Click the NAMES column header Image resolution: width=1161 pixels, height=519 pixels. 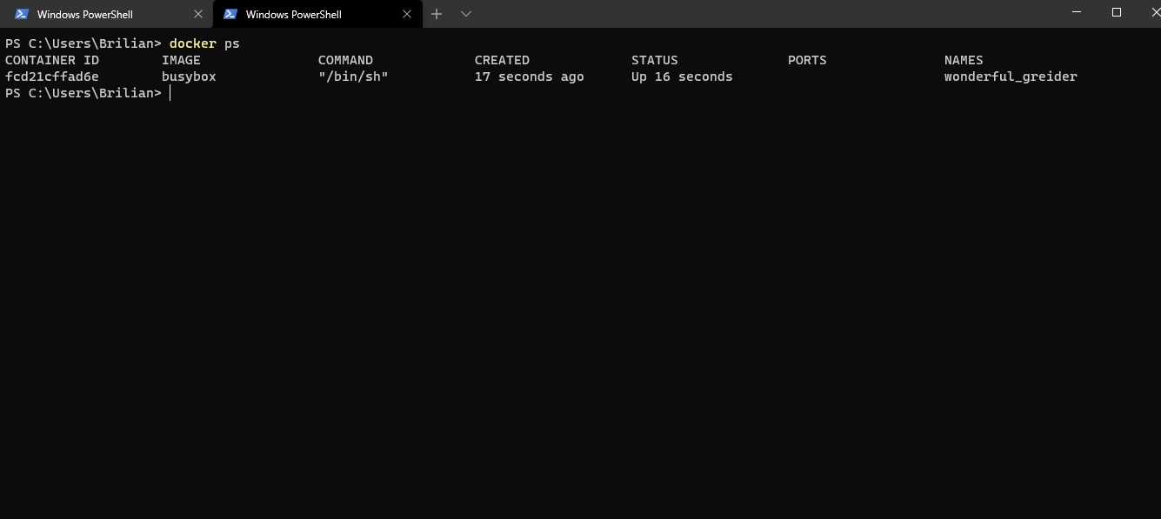[x=964, y=60]
